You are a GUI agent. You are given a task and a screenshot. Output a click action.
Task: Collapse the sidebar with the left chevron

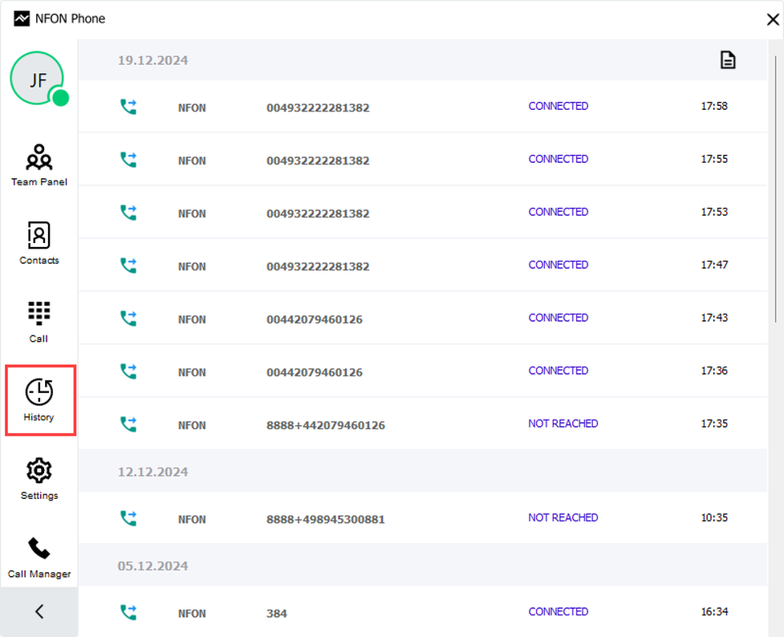pyautogui.click(x=39, y=611)
